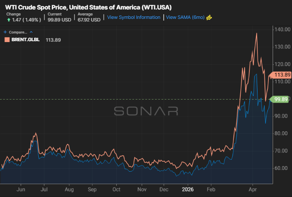Select the 2026 label on time axis

pyautogui.click(x=188, y=190)
